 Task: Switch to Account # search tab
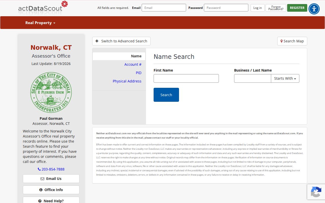coord(133,64)
